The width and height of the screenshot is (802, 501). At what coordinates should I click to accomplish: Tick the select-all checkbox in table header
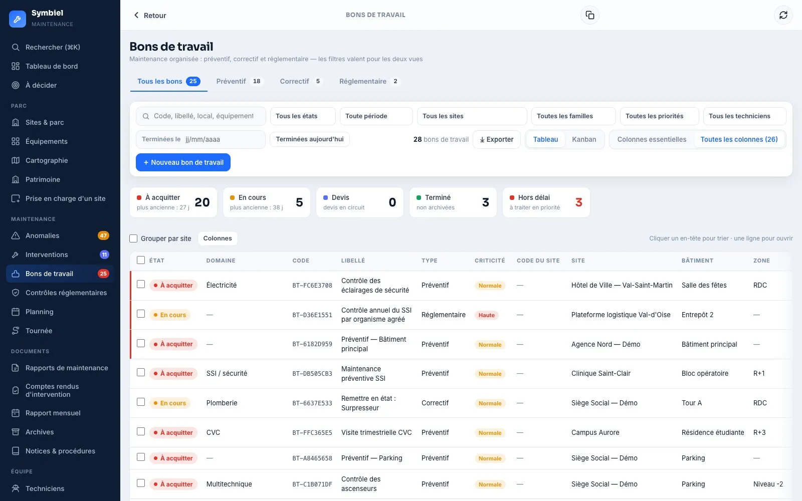pos(141,260)
